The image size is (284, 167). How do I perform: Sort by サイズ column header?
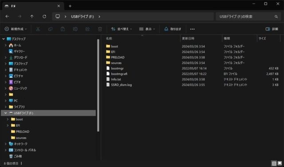pos(262,38)
